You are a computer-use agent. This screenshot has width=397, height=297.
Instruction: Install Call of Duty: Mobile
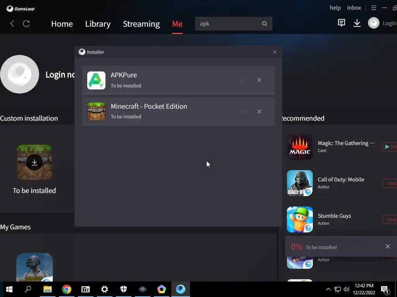pos(390,183)
